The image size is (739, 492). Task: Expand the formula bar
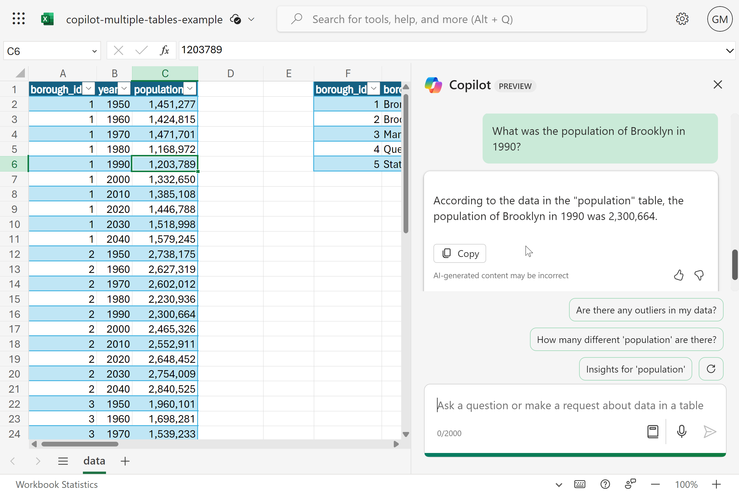(730, 51)
